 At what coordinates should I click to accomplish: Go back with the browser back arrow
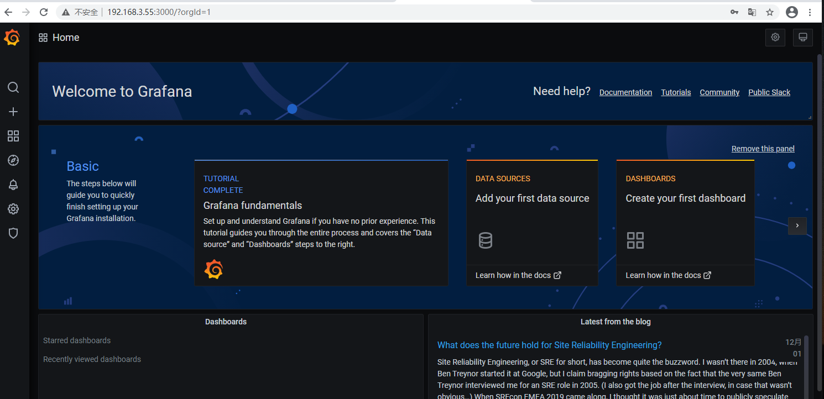pos(8,12)
